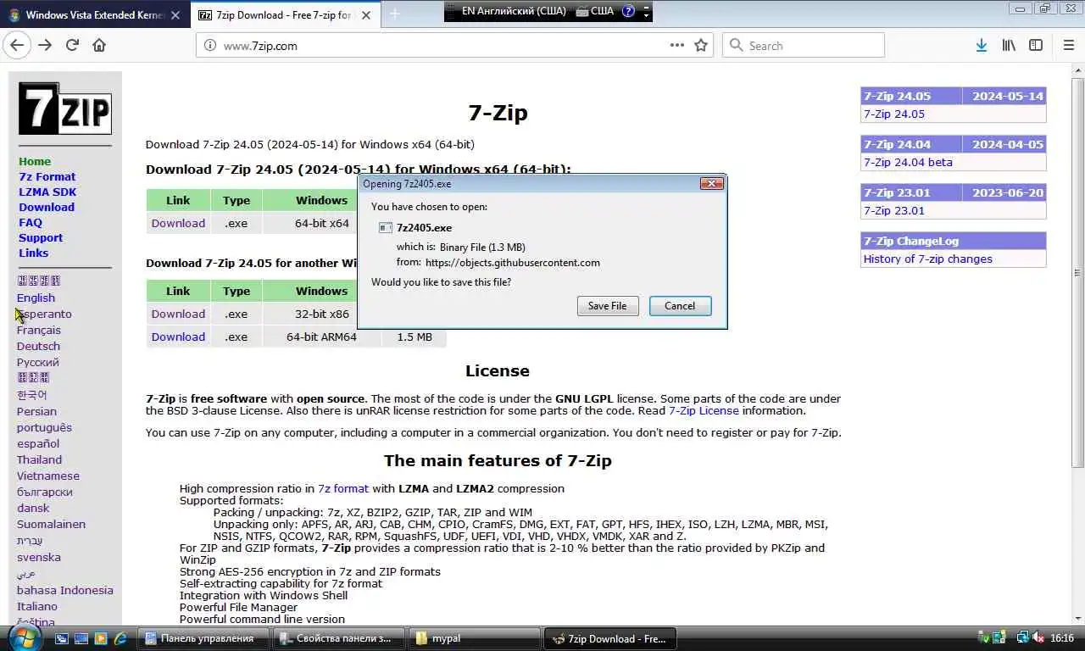Viewport: 1085px width, 651px height.
Task: Switch site language to English
Action: tap(36, 298)
